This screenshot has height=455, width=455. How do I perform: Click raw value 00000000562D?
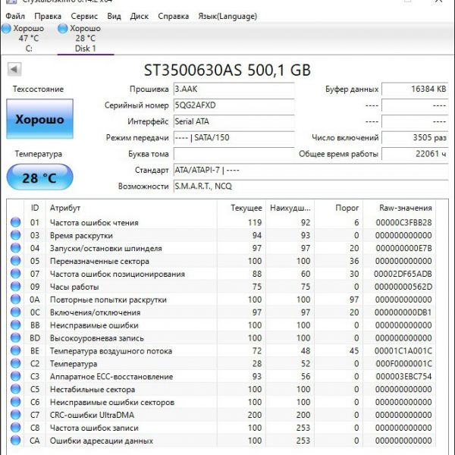403,287
